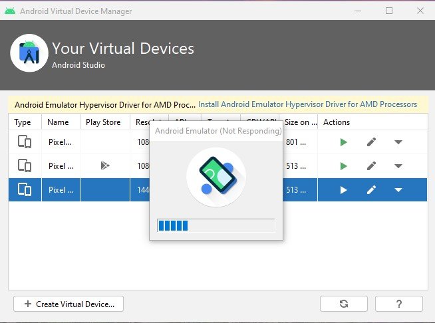Maximize the Android Virtual Device Manager window
435x323 pixels.
pos(389,11)
